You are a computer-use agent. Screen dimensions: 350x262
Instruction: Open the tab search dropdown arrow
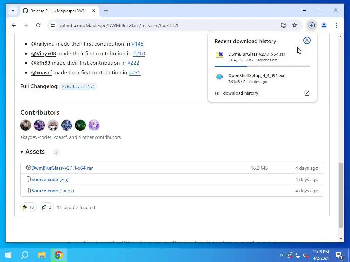click(x=13, y=11)
